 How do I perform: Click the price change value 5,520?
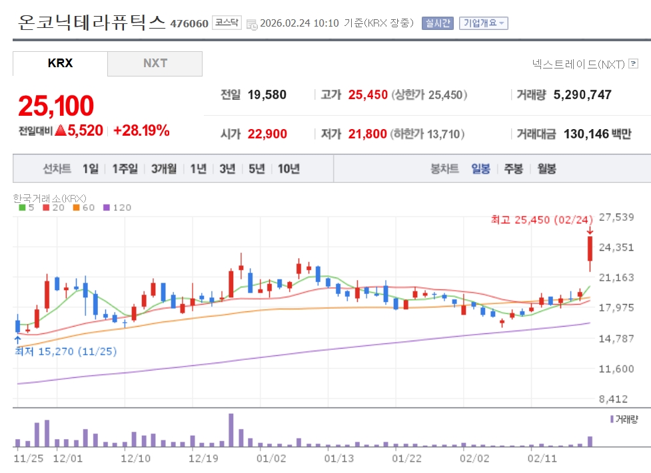pos(85,130)
